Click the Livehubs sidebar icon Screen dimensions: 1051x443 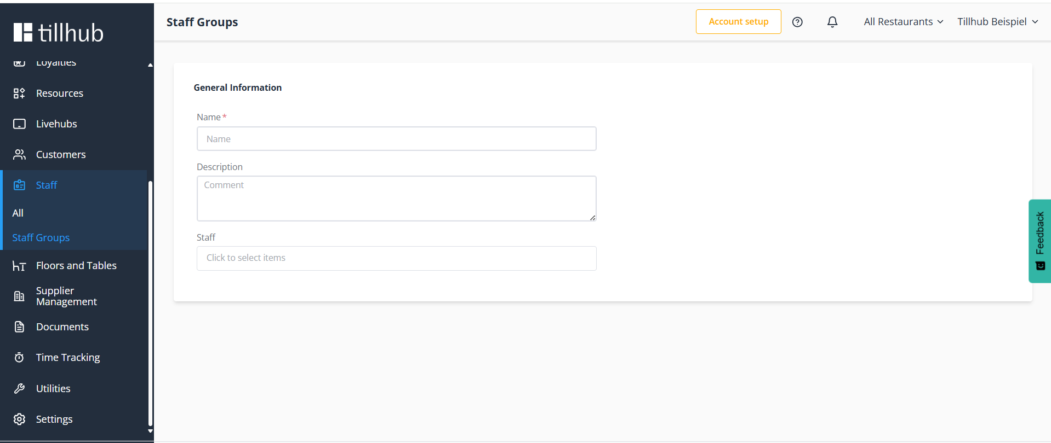(x=19, y=124)
